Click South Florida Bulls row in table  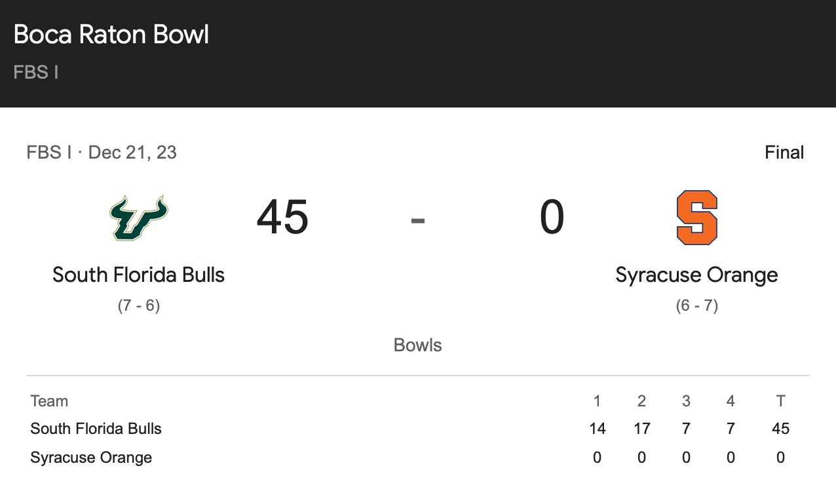point(96,429)
